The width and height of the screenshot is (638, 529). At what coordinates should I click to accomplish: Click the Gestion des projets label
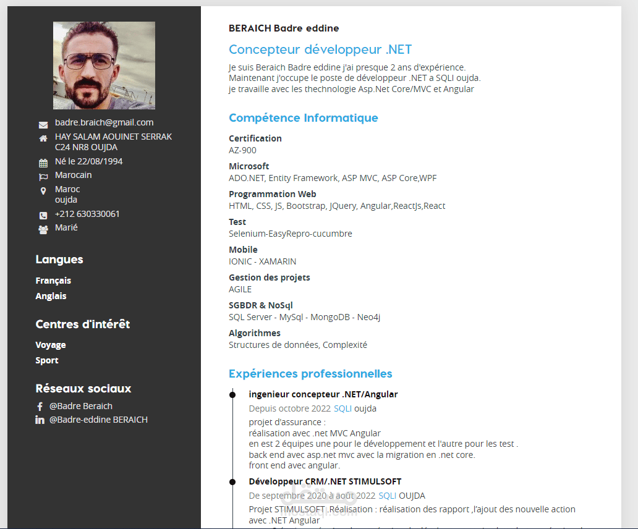[x=270, y=277]
